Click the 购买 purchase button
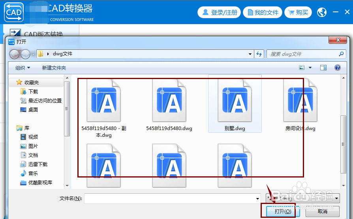 coord(298,12)
